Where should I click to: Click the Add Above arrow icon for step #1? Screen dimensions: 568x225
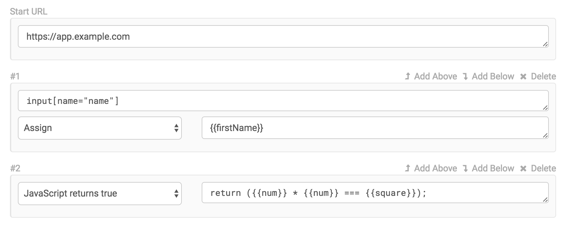point(407,76)
